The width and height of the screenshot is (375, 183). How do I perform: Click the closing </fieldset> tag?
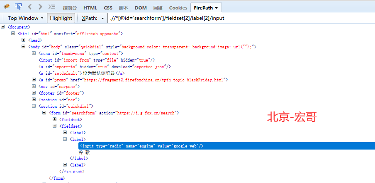click(x=72, y=171)
